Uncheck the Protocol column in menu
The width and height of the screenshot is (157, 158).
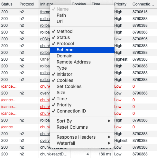pos(82,44)
